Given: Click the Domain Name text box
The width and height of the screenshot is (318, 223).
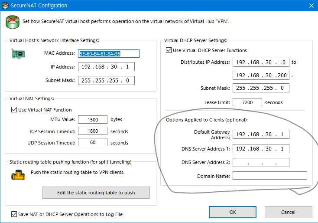Looking at the screenshot, I should tap(270, 175).
